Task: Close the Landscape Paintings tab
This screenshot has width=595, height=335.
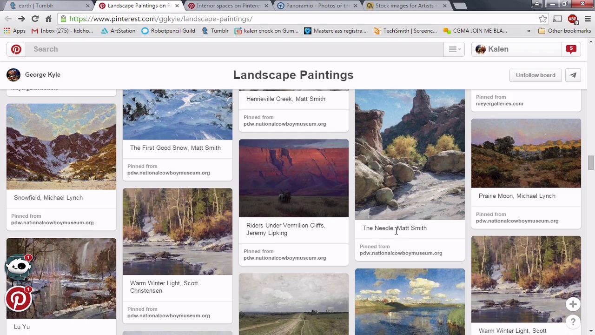Action: 177,6
